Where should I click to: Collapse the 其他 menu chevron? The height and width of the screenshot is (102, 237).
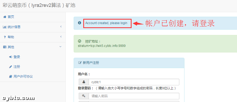tap(61, 47)
